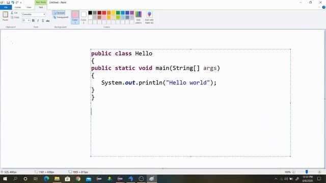Pick the bright red color swatch
This screenshot has width=326, height=183.
104,13
